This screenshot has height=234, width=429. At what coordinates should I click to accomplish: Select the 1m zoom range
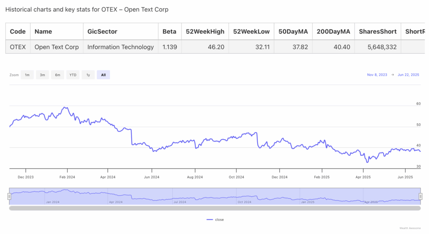(27, 75)
